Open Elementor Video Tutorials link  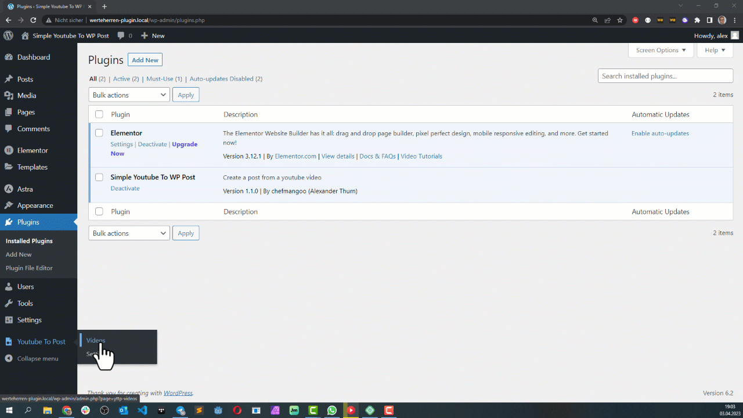coord(421,156)
